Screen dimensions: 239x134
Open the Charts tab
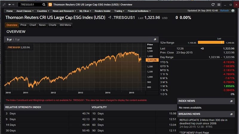(x=53, y=25)
